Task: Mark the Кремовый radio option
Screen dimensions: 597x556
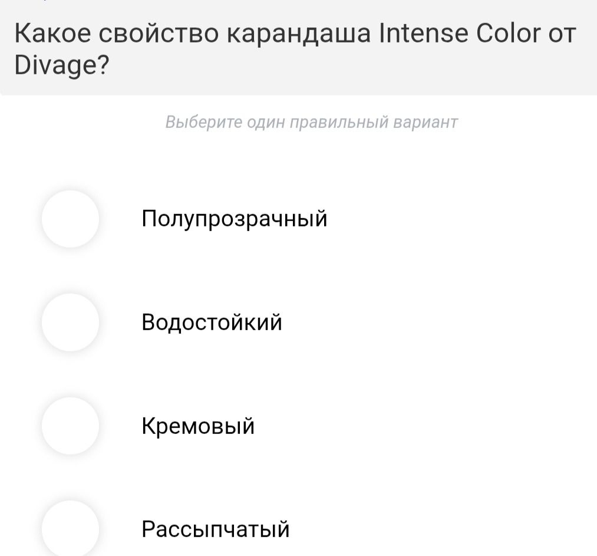Action: coord(71,426)
